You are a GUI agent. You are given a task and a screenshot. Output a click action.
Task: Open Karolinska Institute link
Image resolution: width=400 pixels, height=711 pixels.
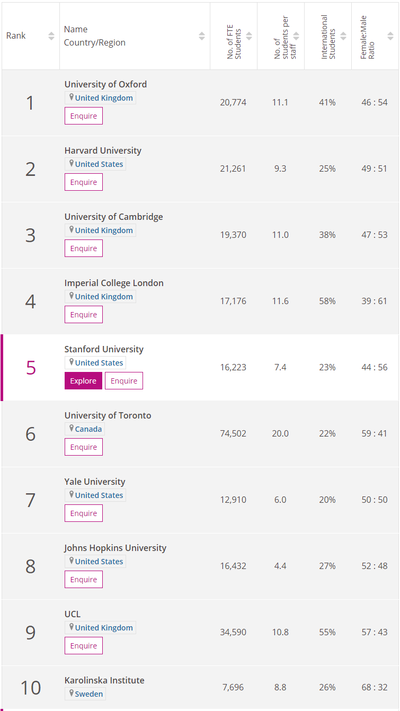pyautogui.click(x=104, y=680)
